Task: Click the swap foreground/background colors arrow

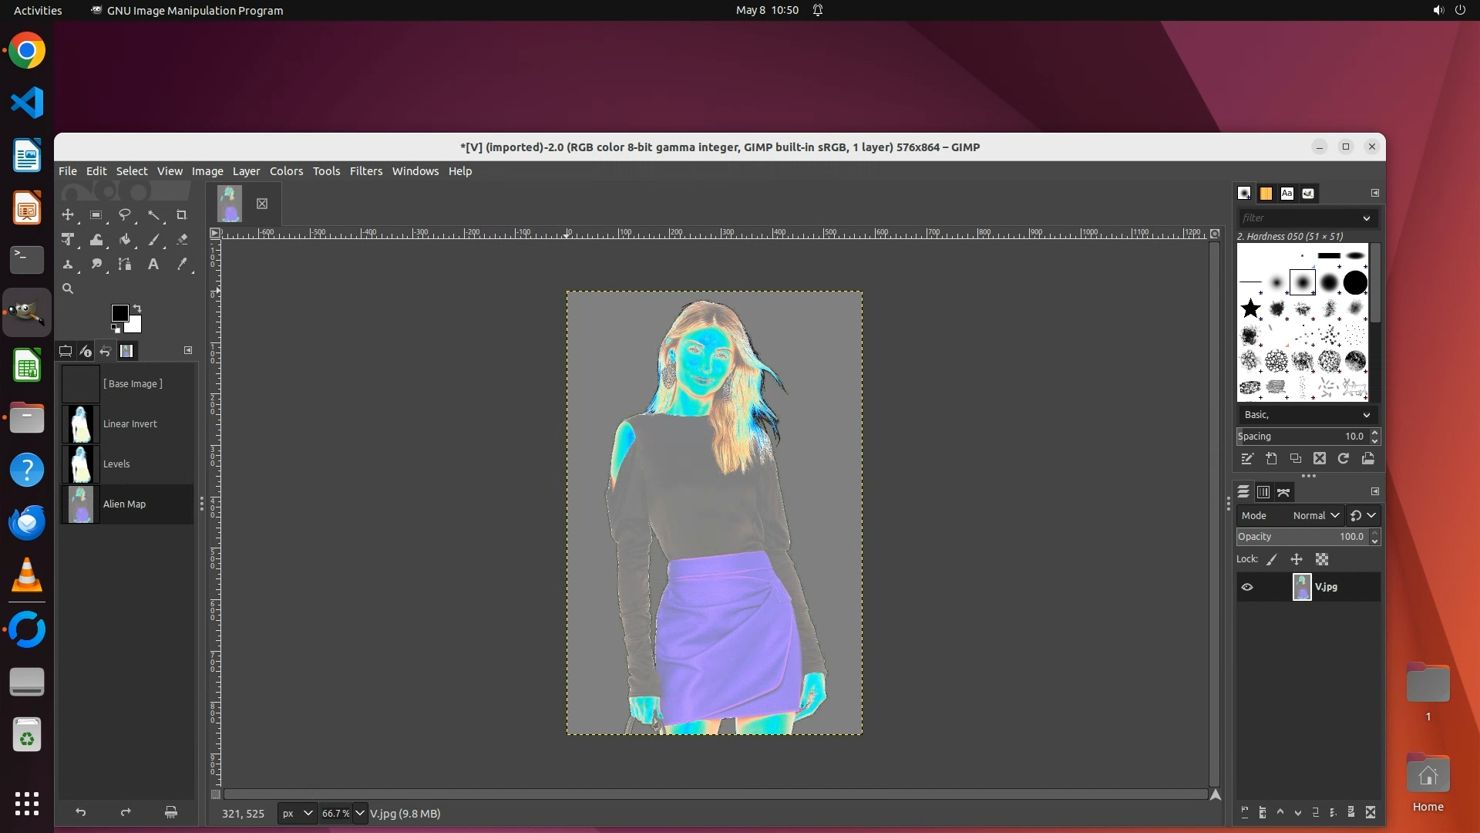Action: point(137,309)
